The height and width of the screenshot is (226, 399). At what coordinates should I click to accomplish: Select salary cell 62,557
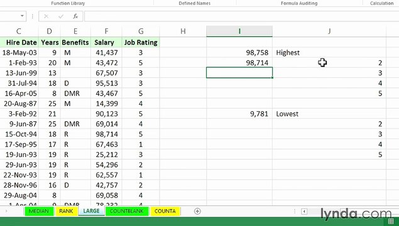[x=106, y=175]
